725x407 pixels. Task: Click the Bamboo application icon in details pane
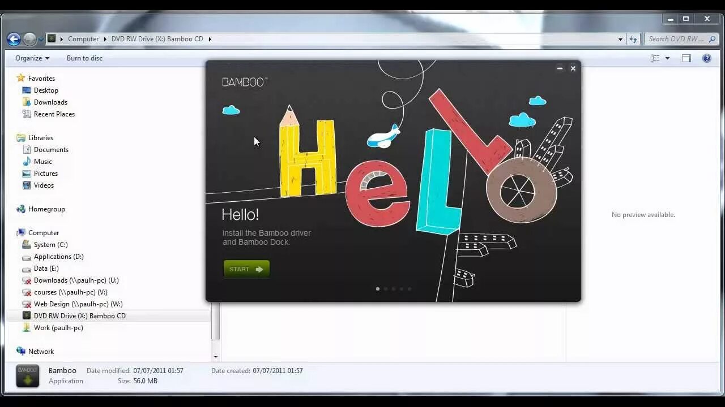27,376
